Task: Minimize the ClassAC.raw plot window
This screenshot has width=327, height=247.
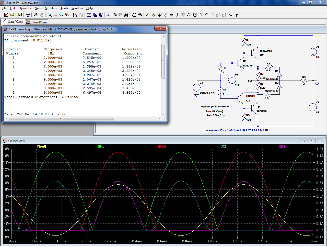Action: (x=303, y=141)
